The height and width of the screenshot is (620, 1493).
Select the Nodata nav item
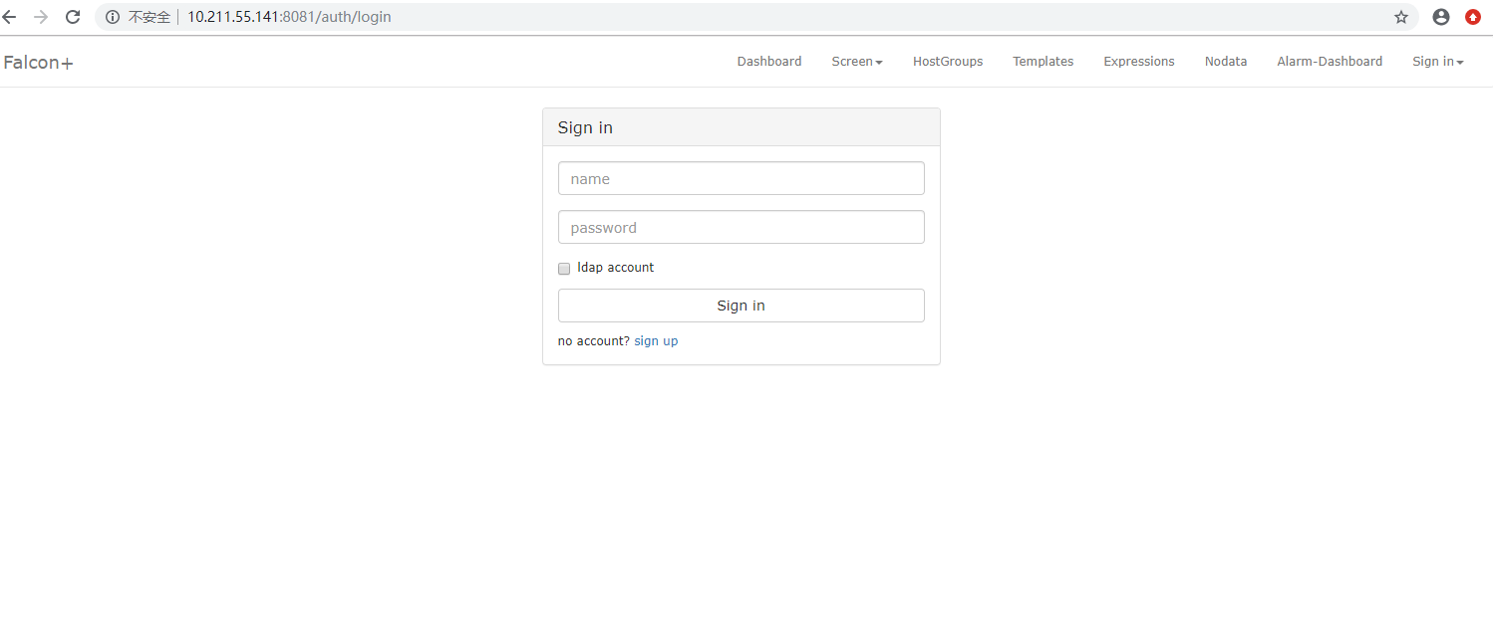1225,62
